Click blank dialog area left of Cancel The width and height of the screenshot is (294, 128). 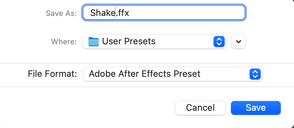[86, 108]
